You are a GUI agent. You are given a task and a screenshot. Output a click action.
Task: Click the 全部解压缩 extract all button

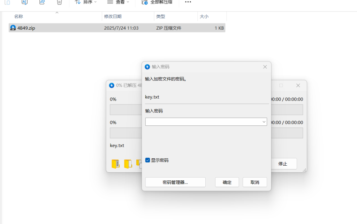(157, 2)
